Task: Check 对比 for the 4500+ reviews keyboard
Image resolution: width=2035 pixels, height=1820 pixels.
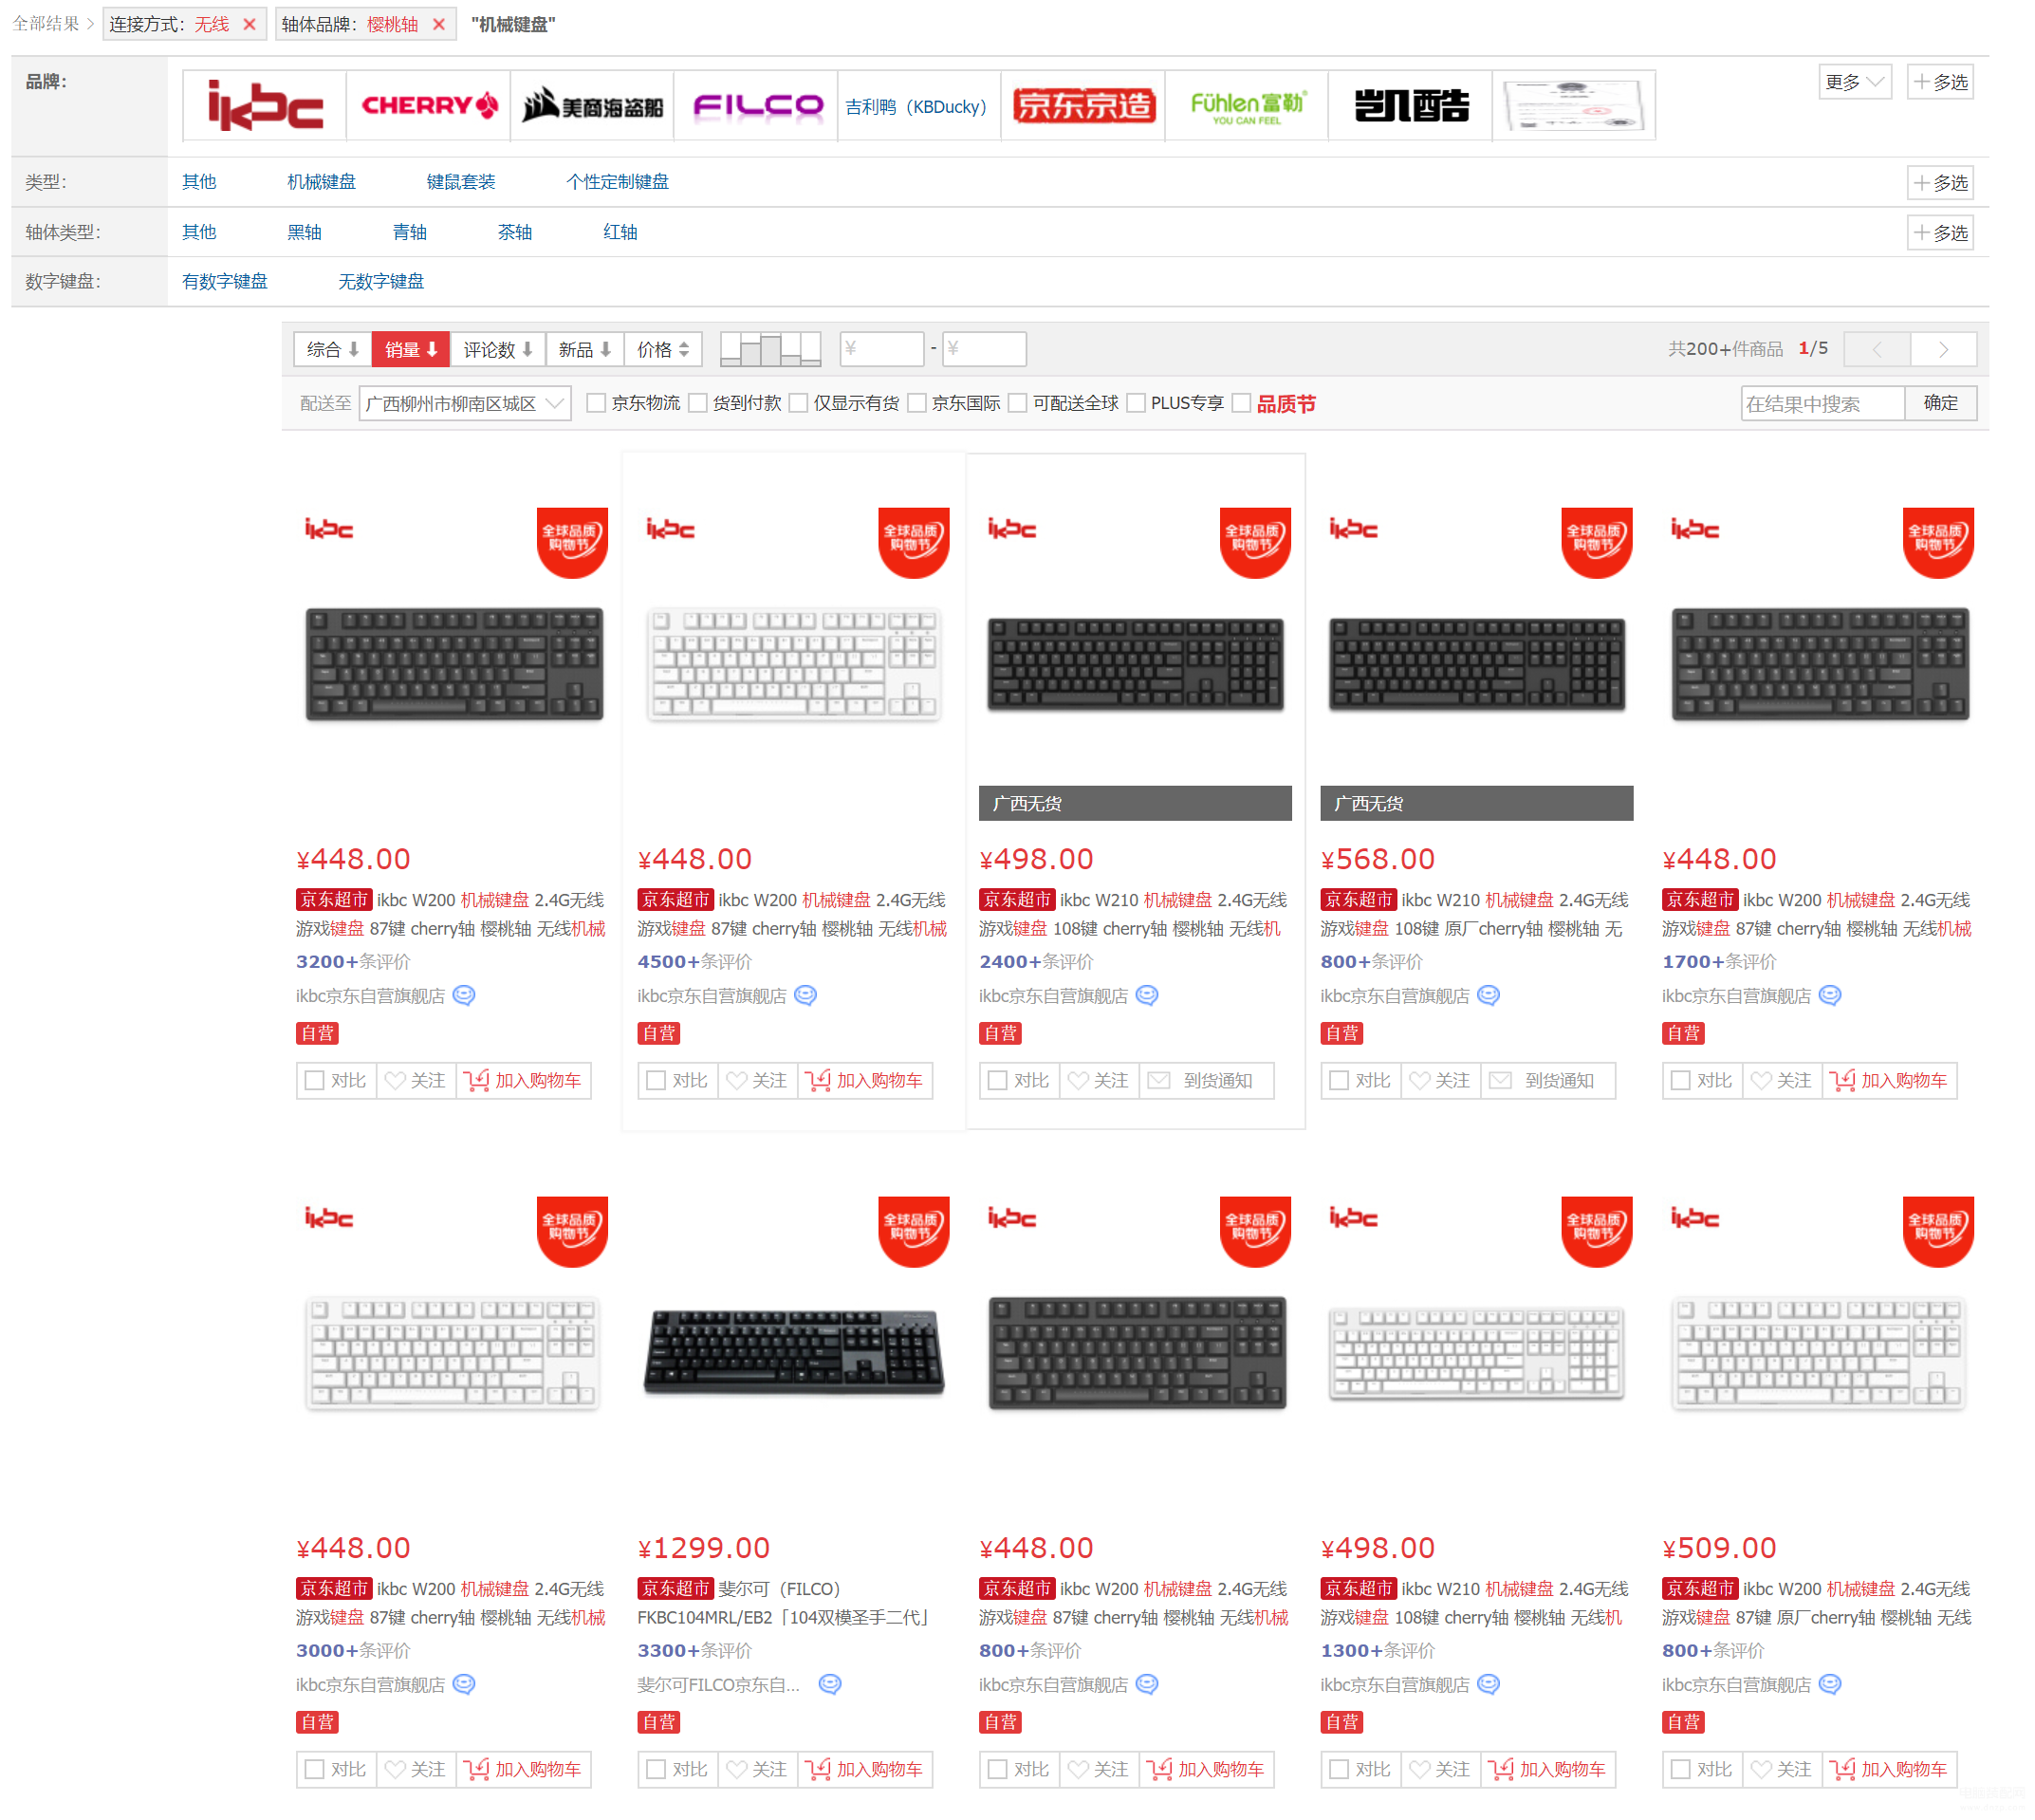Action: tap(656, 1080)
